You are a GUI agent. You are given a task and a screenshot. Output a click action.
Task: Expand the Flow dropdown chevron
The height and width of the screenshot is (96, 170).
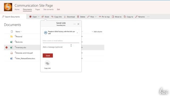click(x=96, y=17)
